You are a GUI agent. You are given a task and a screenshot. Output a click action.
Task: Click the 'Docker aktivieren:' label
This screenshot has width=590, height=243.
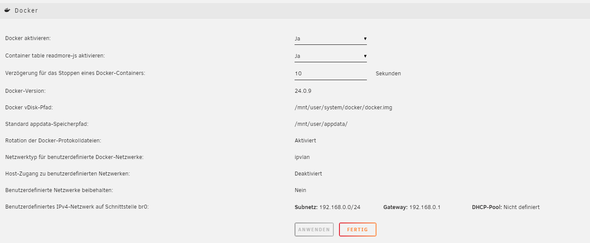click(28, 38)
